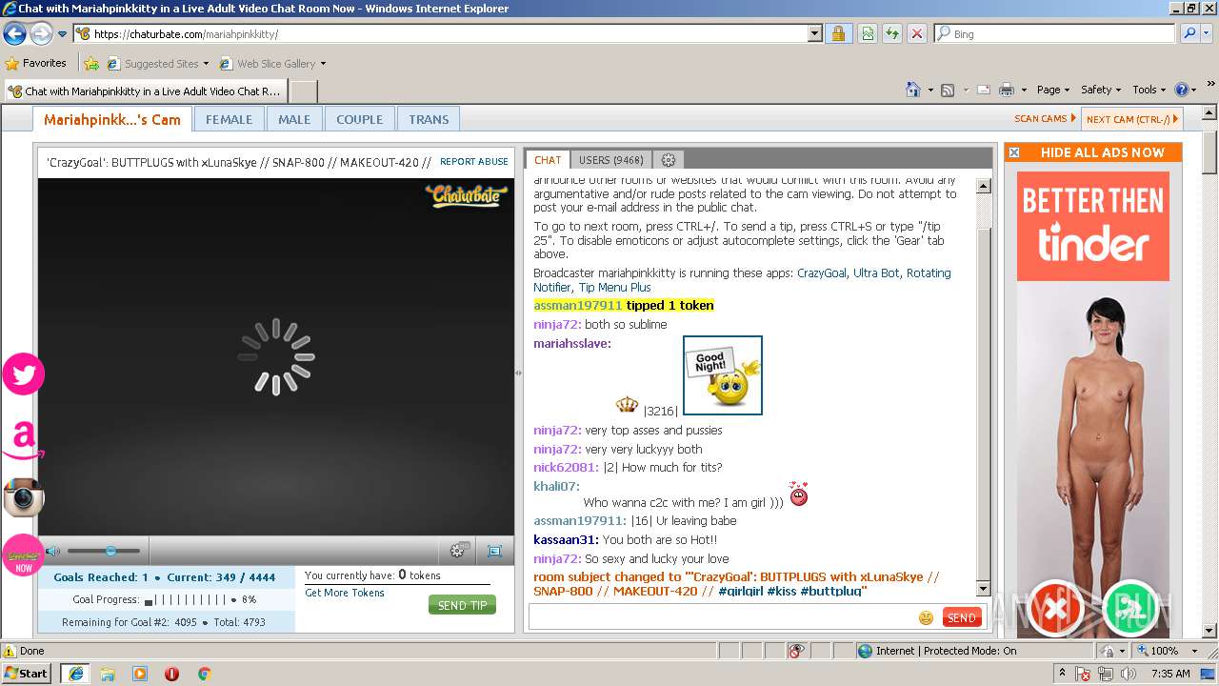Stop loading with the red X icon
Screen dimensions: 1219x686
917,33
